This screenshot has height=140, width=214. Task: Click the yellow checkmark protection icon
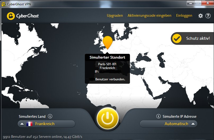point(177,38)
